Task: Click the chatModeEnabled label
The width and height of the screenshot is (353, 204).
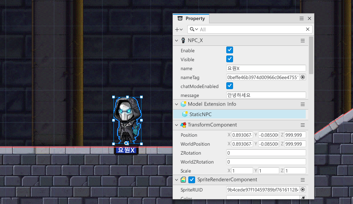Action: click(199, 87)
